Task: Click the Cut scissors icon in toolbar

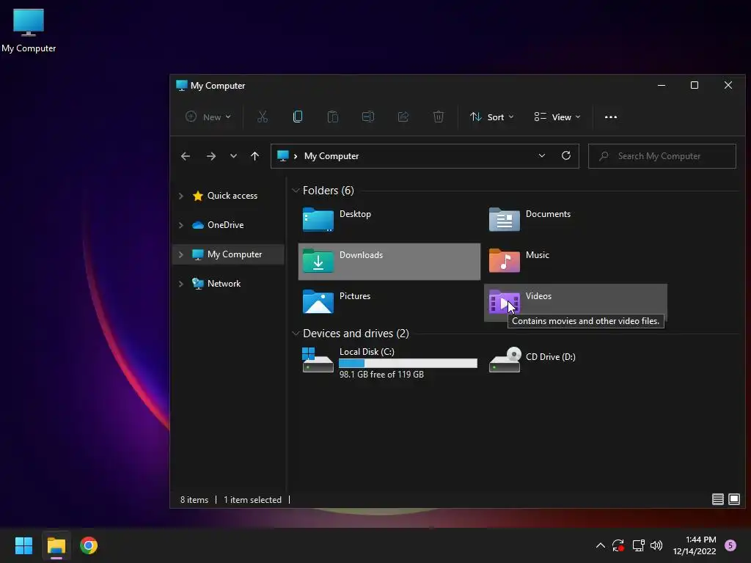Action: 263,117
